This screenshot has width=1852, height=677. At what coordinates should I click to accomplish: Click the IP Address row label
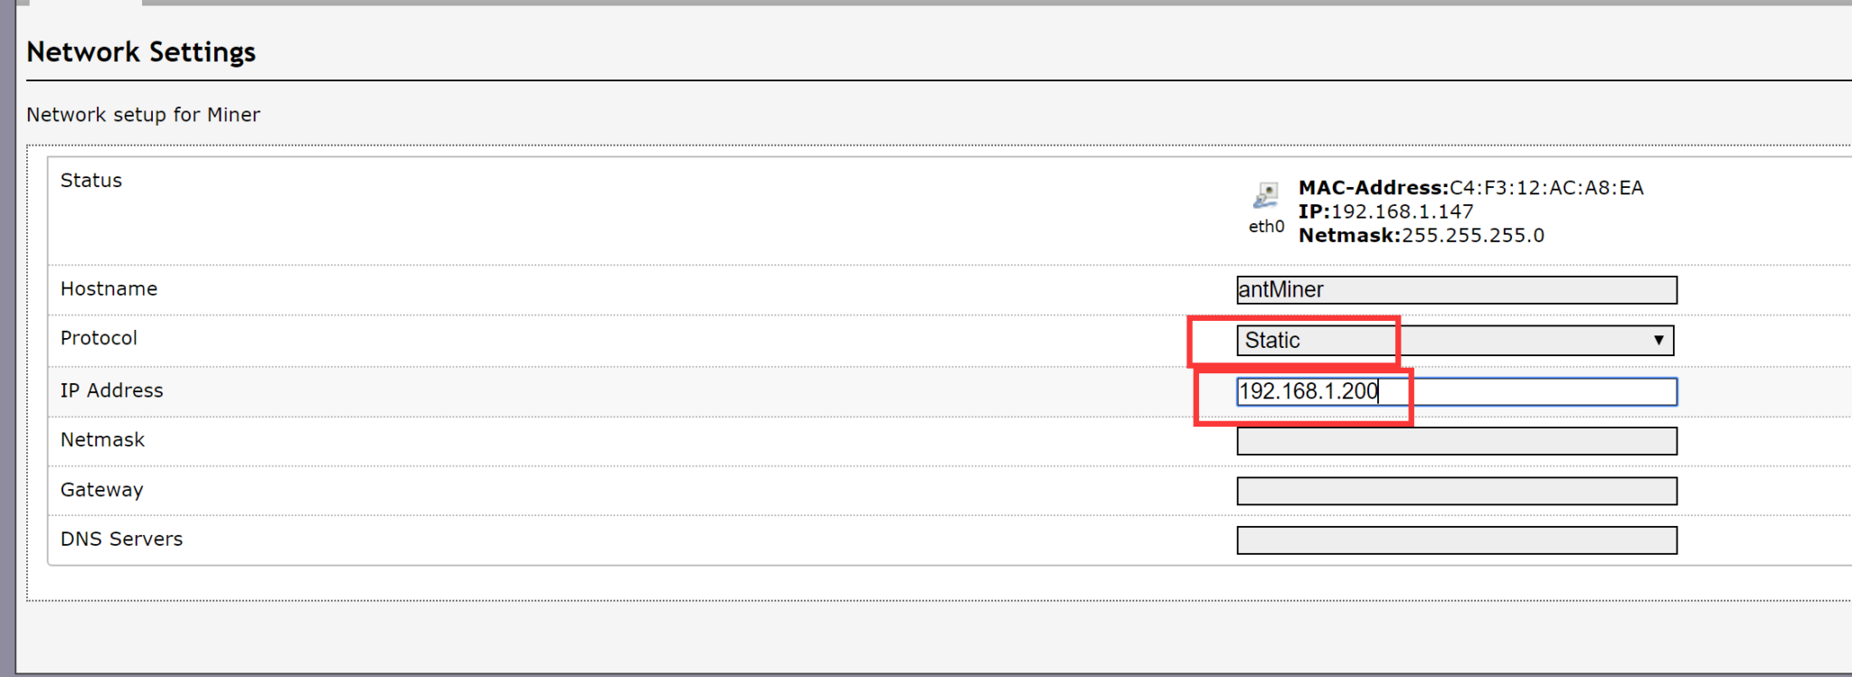[x=111, y=390]
